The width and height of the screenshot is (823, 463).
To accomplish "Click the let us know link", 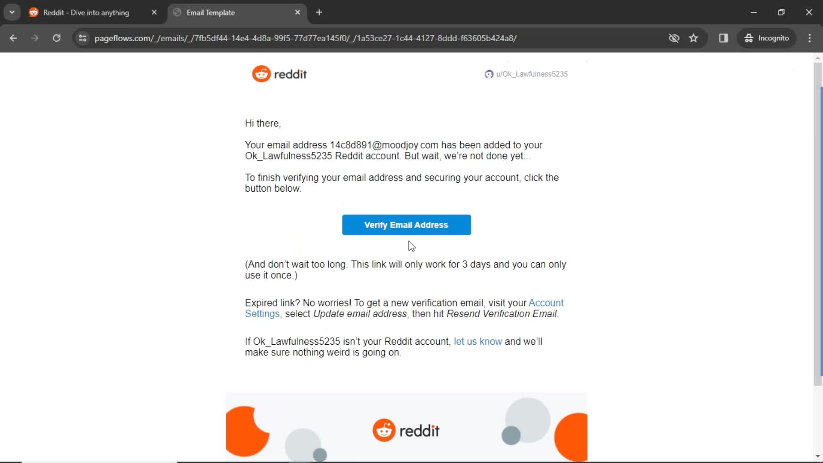I will coord(478,341).
